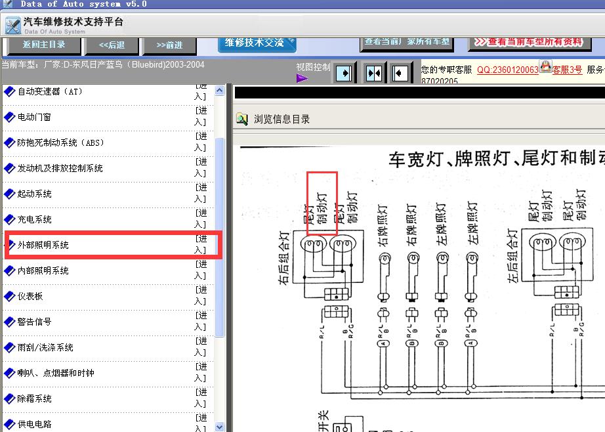Screen dimensions: 605x432
Task: Click blue diamond icon beside 防抱死制动系统（ABS）
Action: click(9, 143)
